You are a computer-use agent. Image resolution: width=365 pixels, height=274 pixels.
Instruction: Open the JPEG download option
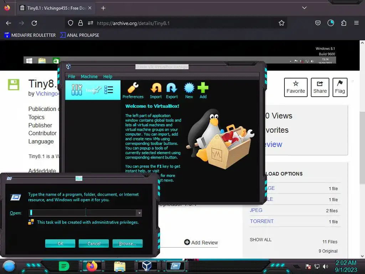click(256, 210)
